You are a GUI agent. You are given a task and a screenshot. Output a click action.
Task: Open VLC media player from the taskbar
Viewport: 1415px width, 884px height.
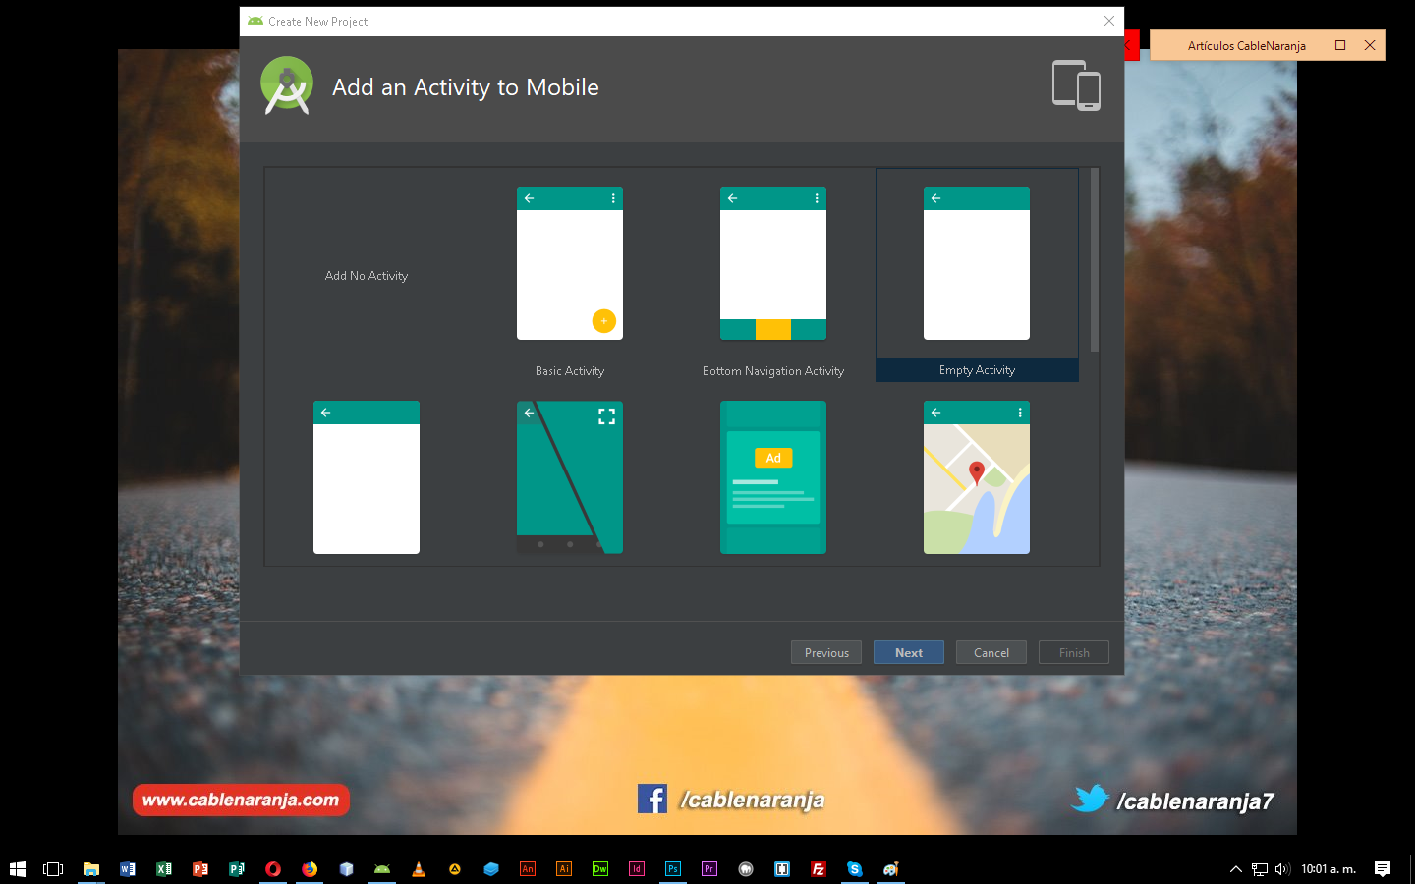(x=419, y=869)
